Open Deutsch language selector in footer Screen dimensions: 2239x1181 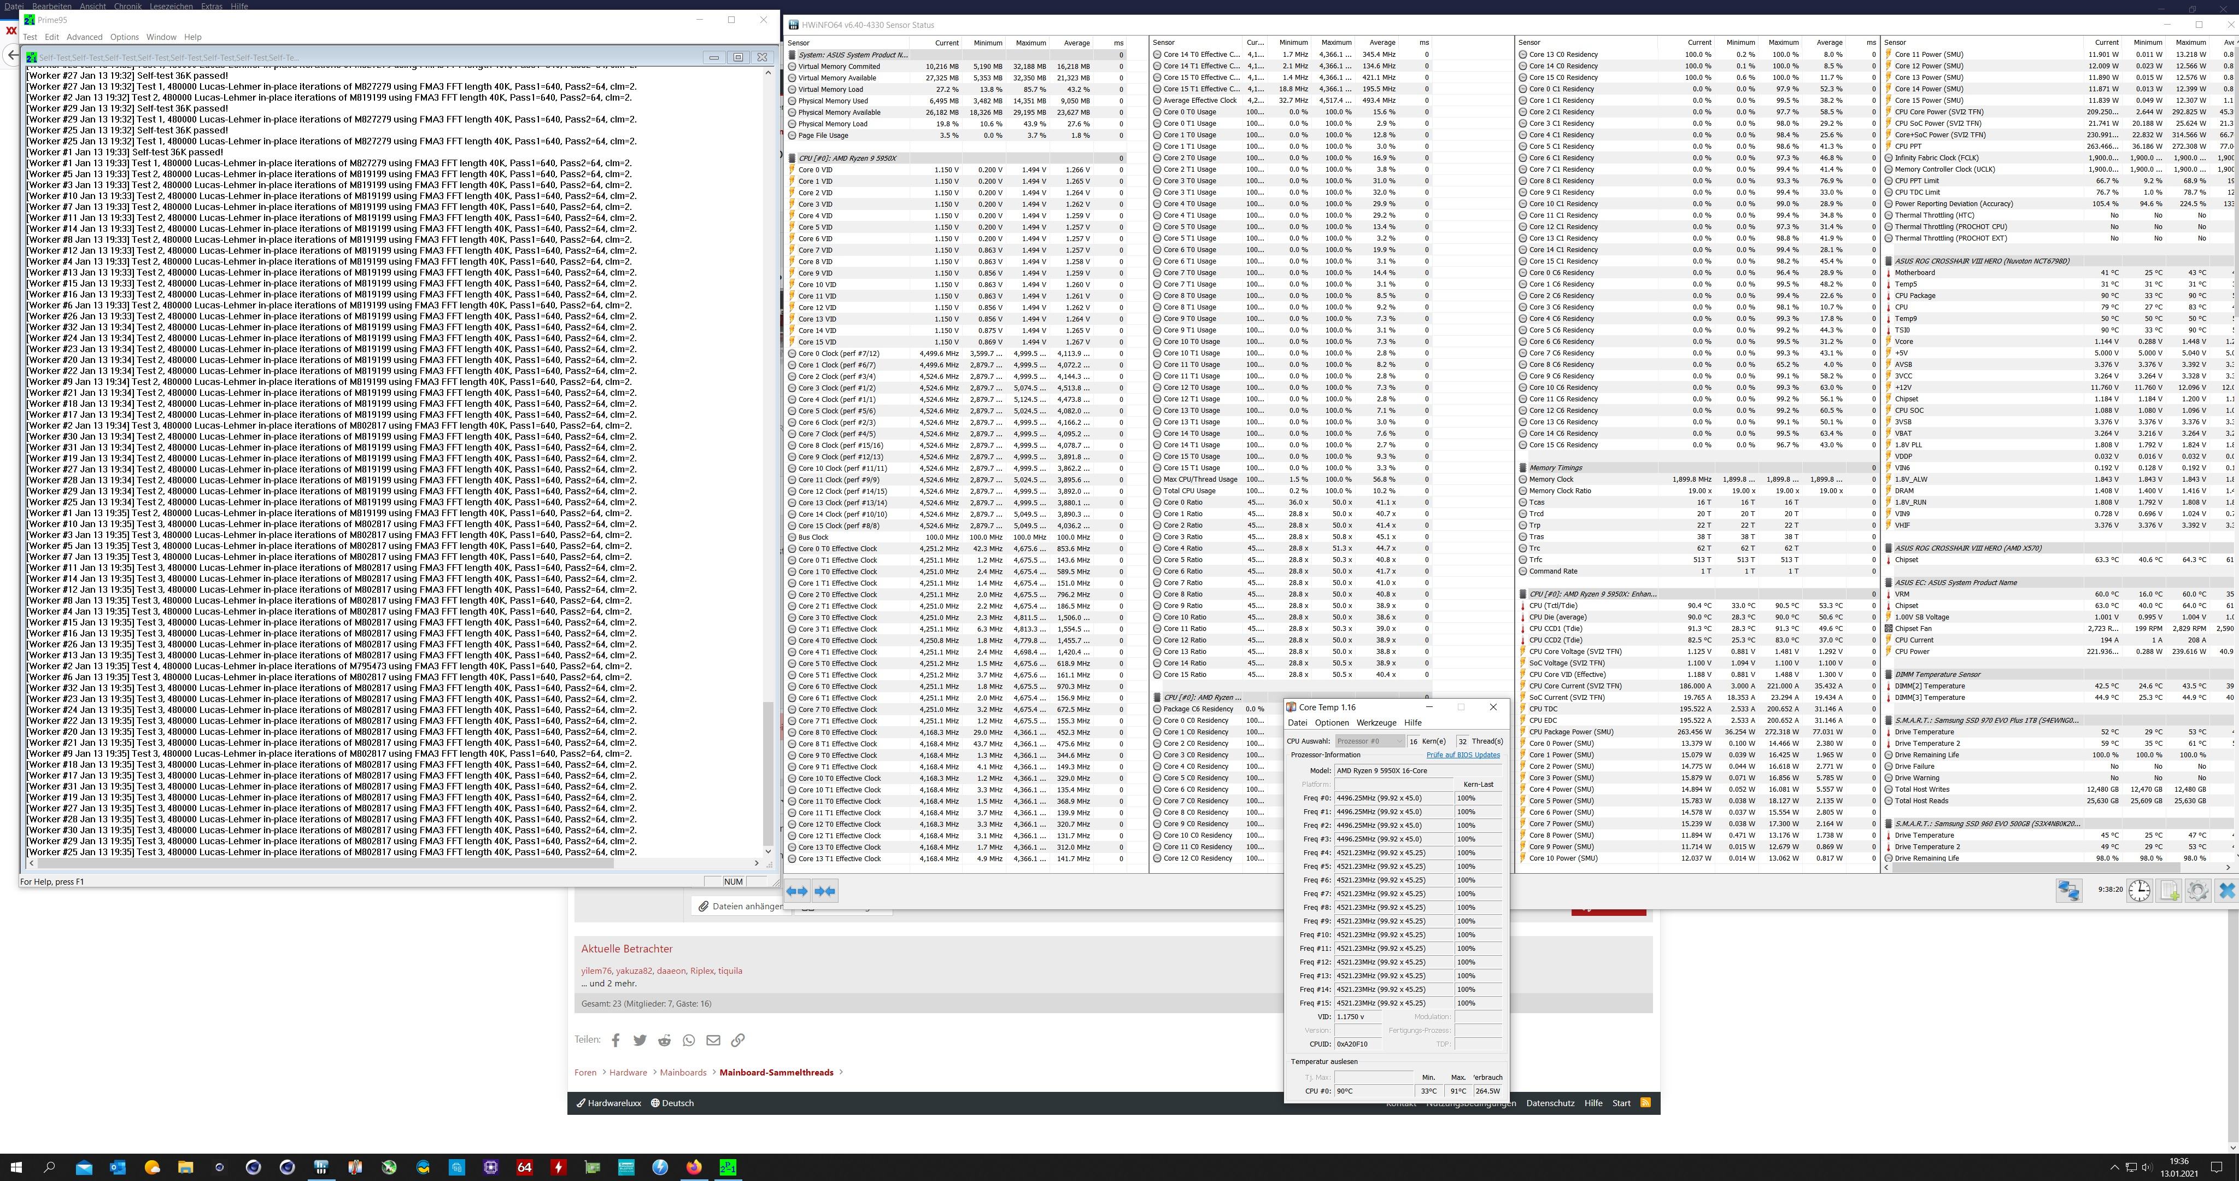coord(673,1103)
